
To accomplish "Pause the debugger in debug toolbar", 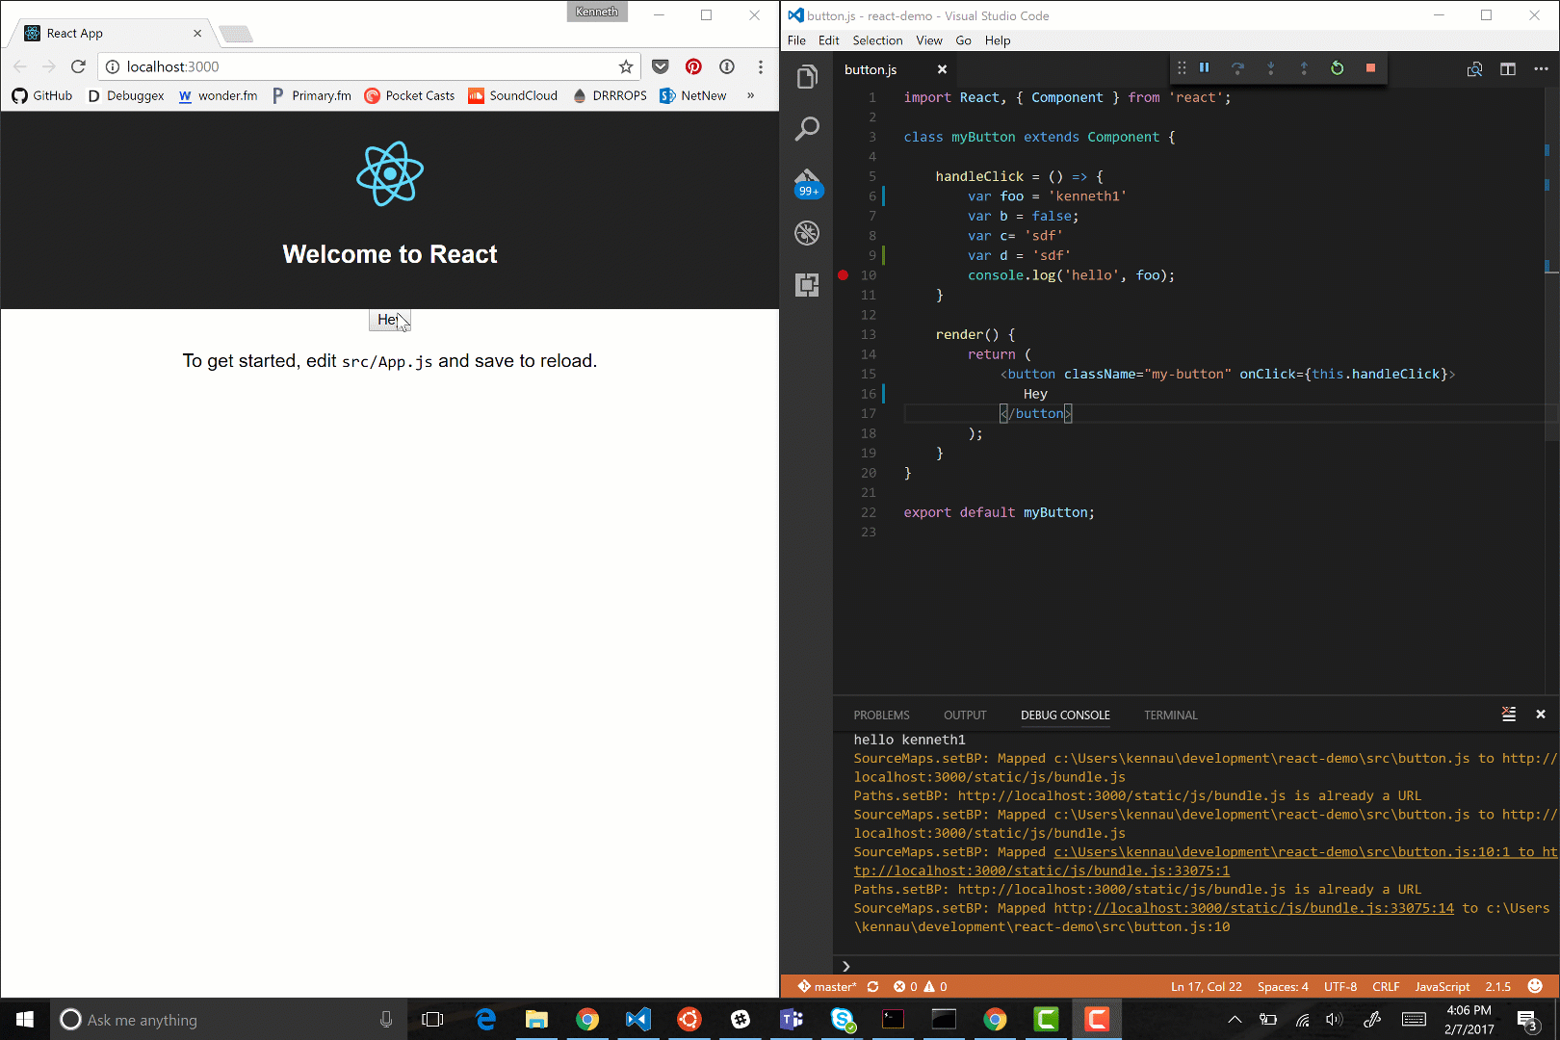I will point(1204,68).
